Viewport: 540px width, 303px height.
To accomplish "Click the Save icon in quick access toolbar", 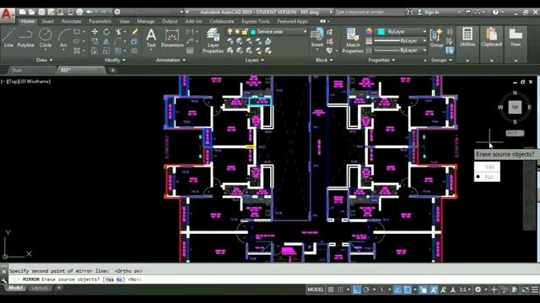I will (41, 12).
